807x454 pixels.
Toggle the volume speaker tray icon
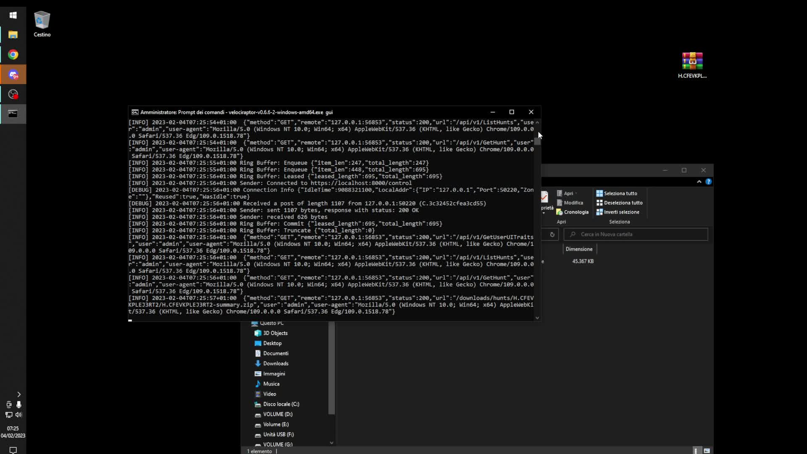(18, 415)
